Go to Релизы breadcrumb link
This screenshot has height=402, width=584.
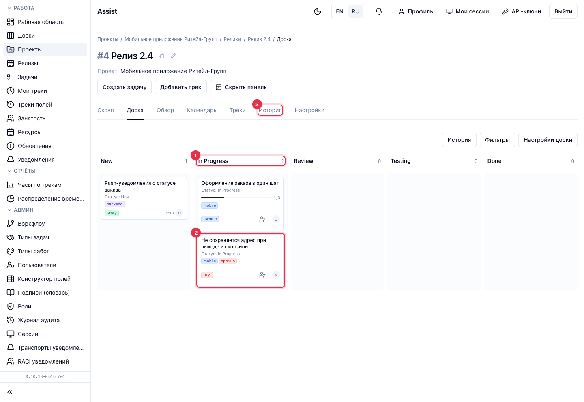click(x=232, y=39)
